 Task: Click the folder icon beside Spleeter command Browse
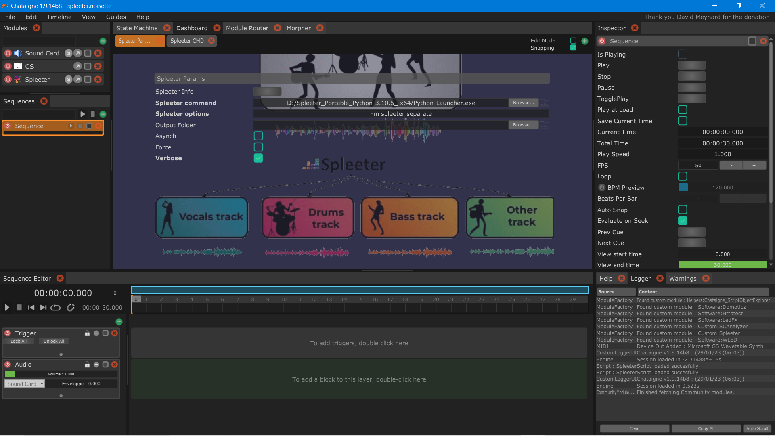pos(545,103)
